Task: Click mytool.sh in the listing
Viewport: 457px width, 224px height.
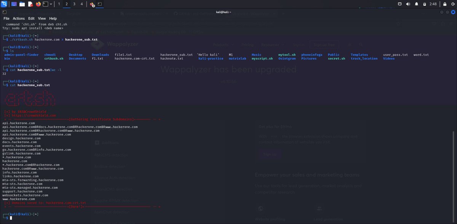Action: (287, 55)
